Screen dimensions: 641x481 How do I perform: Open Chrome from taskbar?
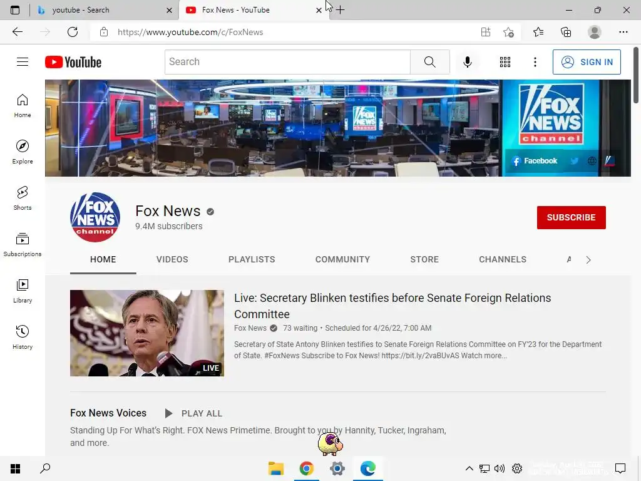click(306, 468)
